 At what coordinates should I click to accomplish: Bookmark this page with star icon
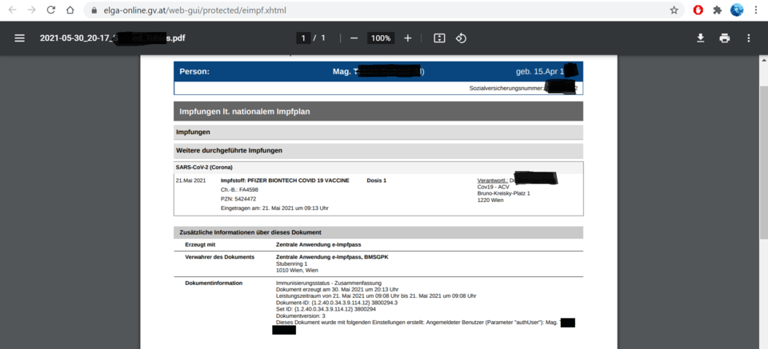pyautogui.click(x=674, y=10)
